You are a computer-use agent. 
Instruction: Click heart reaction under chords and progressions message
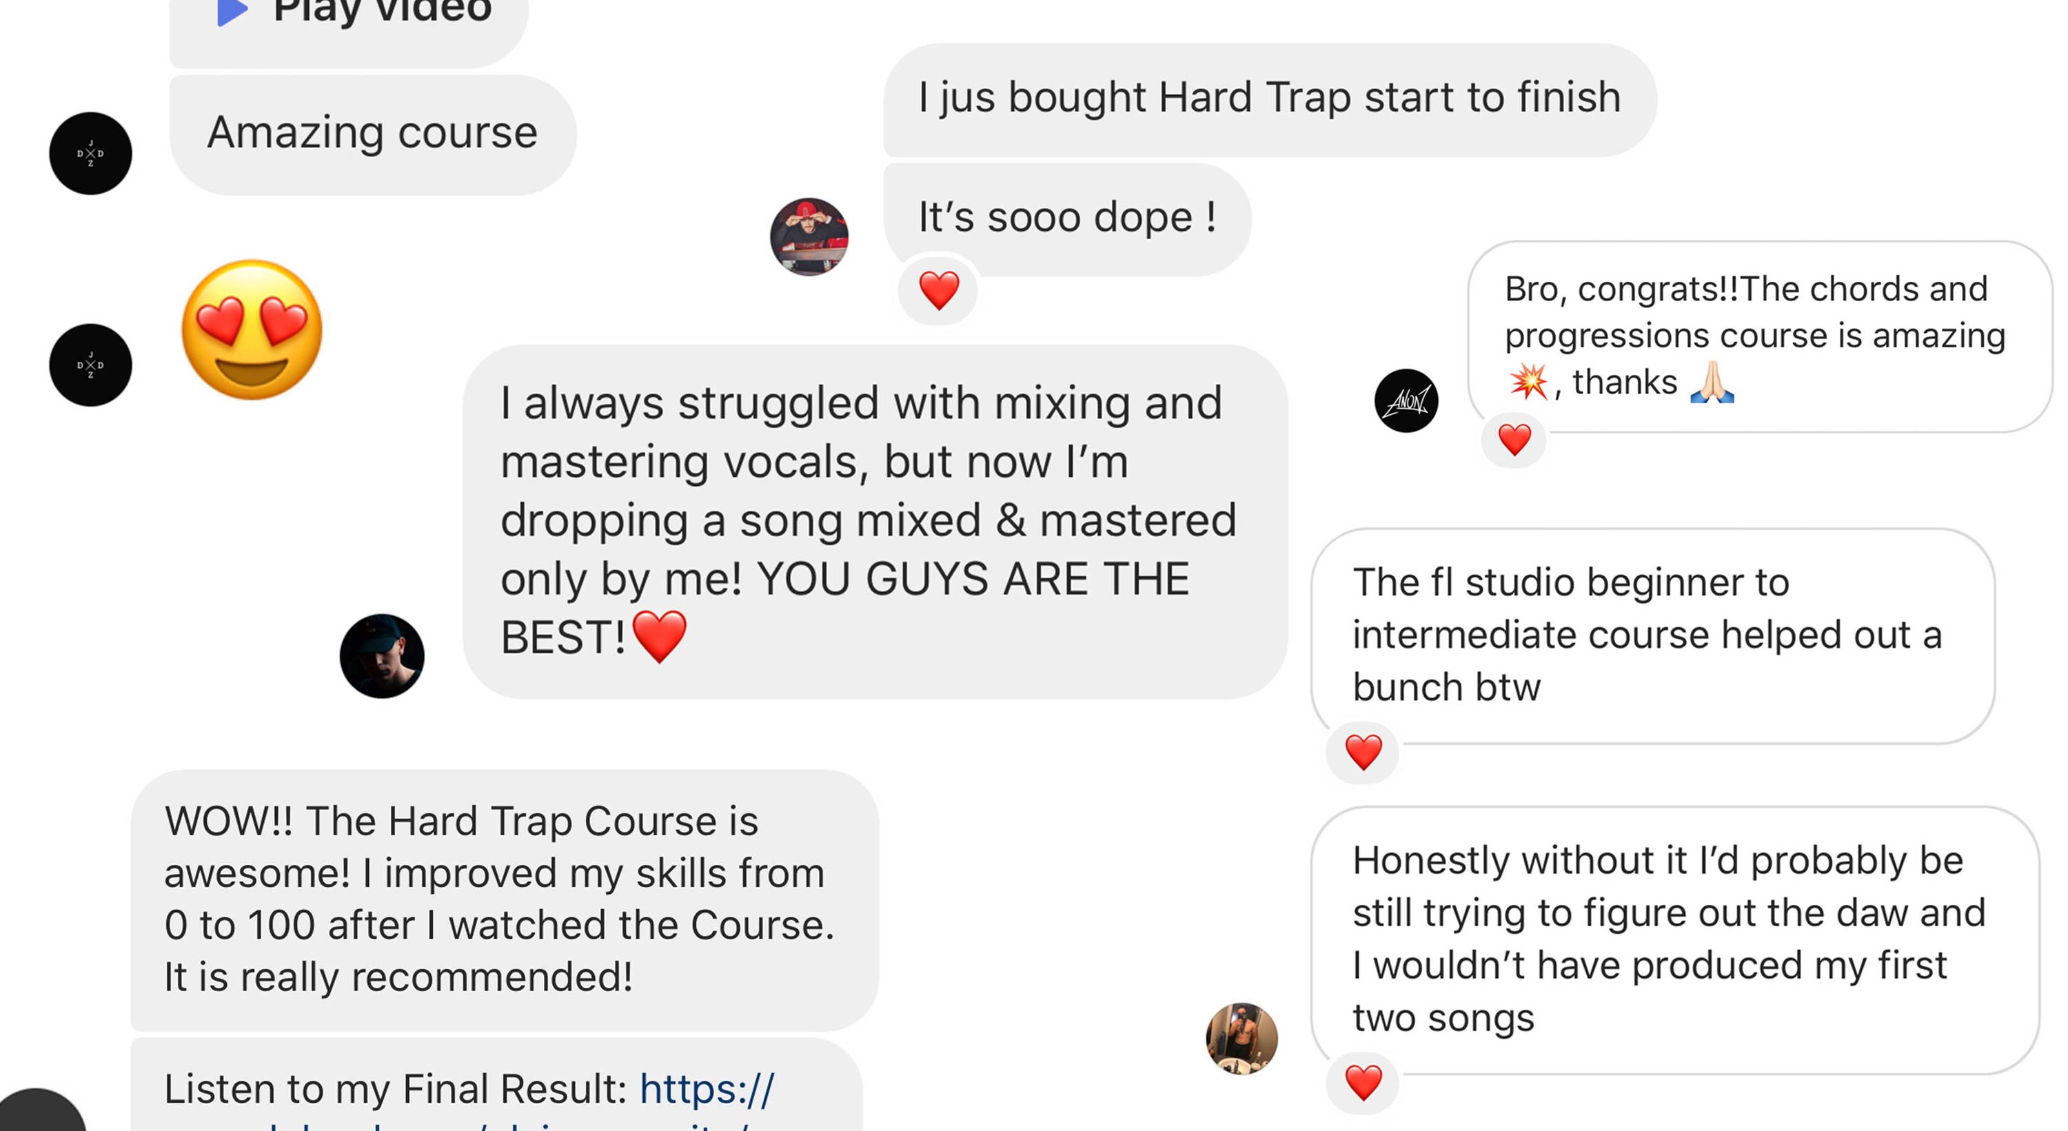1514,439
